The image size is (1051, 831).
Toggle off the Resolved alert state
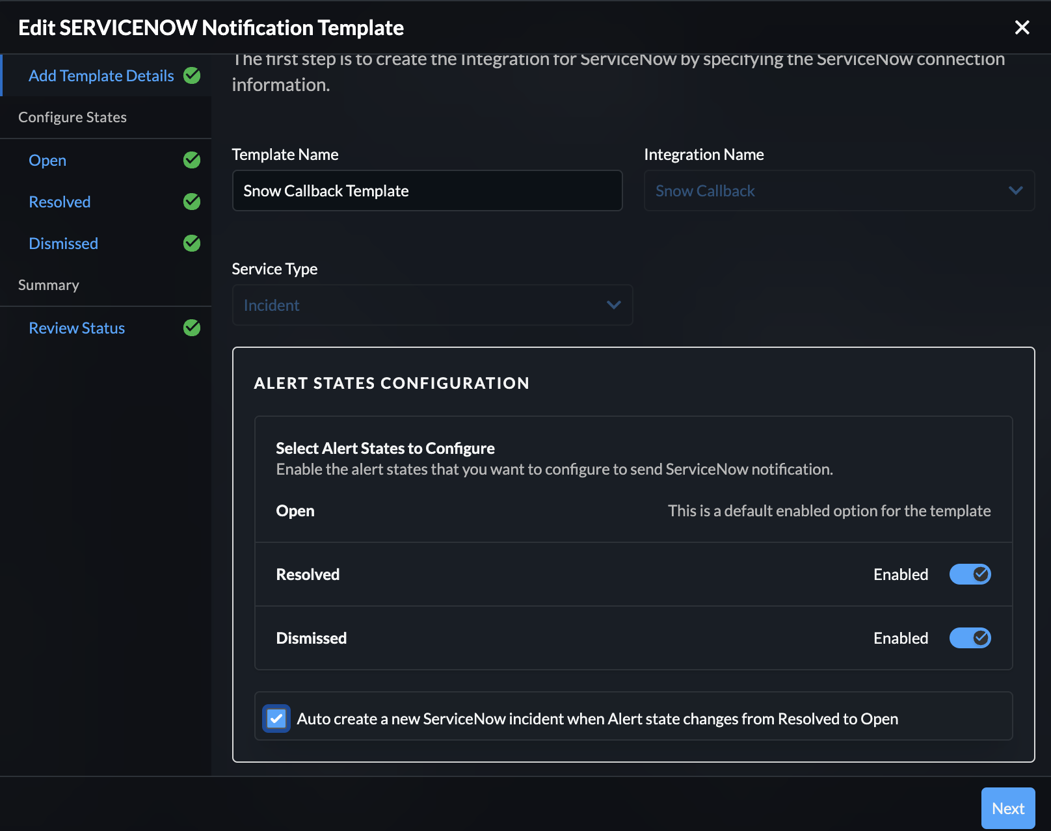click(x=970, y=574)
